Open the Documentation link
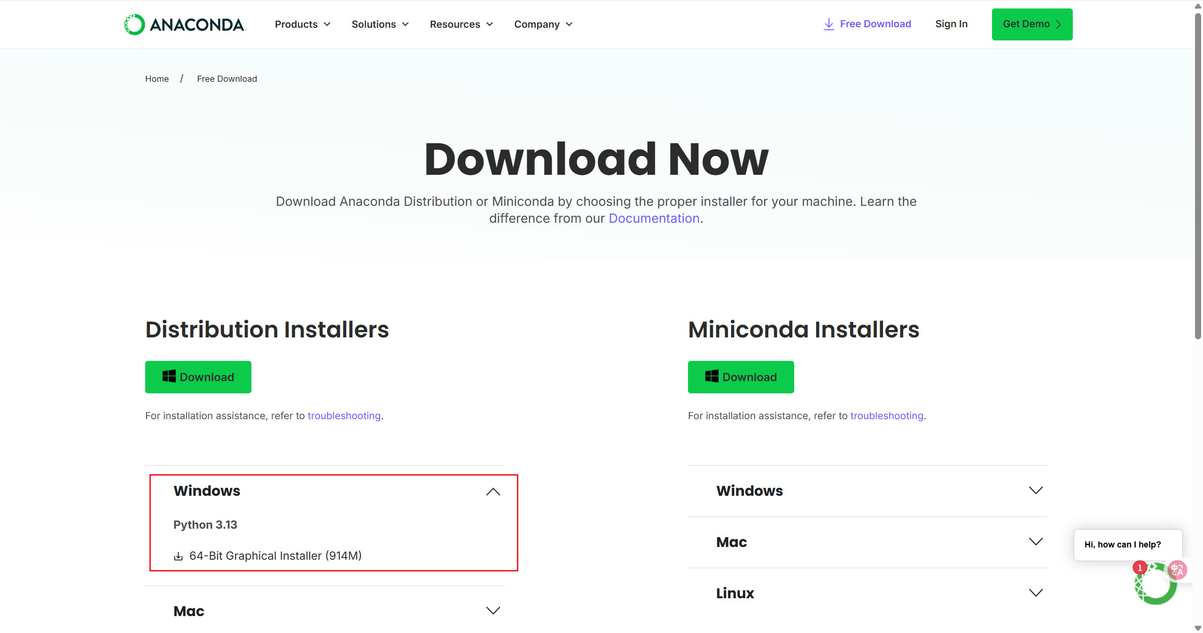 (654, 219)
